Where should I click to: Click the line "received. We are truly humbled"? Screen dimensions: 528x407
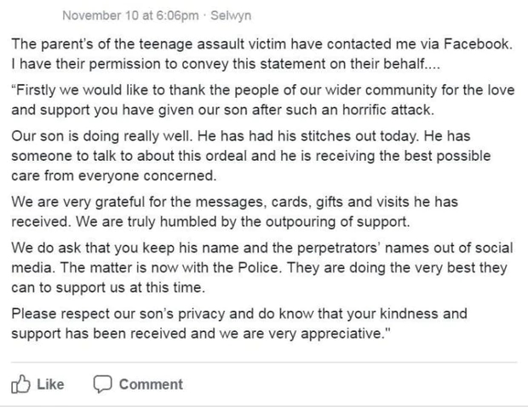click(x=211, y=222)
